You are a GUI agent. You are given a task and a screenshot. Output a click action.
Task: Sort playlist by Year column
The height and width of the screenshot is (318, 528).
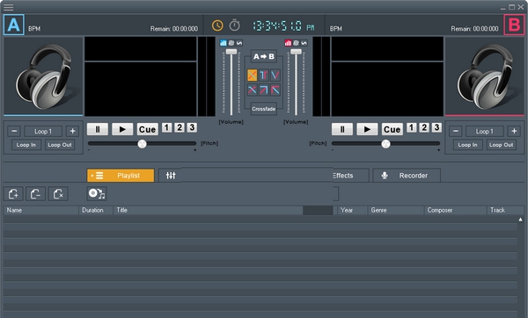353,211
